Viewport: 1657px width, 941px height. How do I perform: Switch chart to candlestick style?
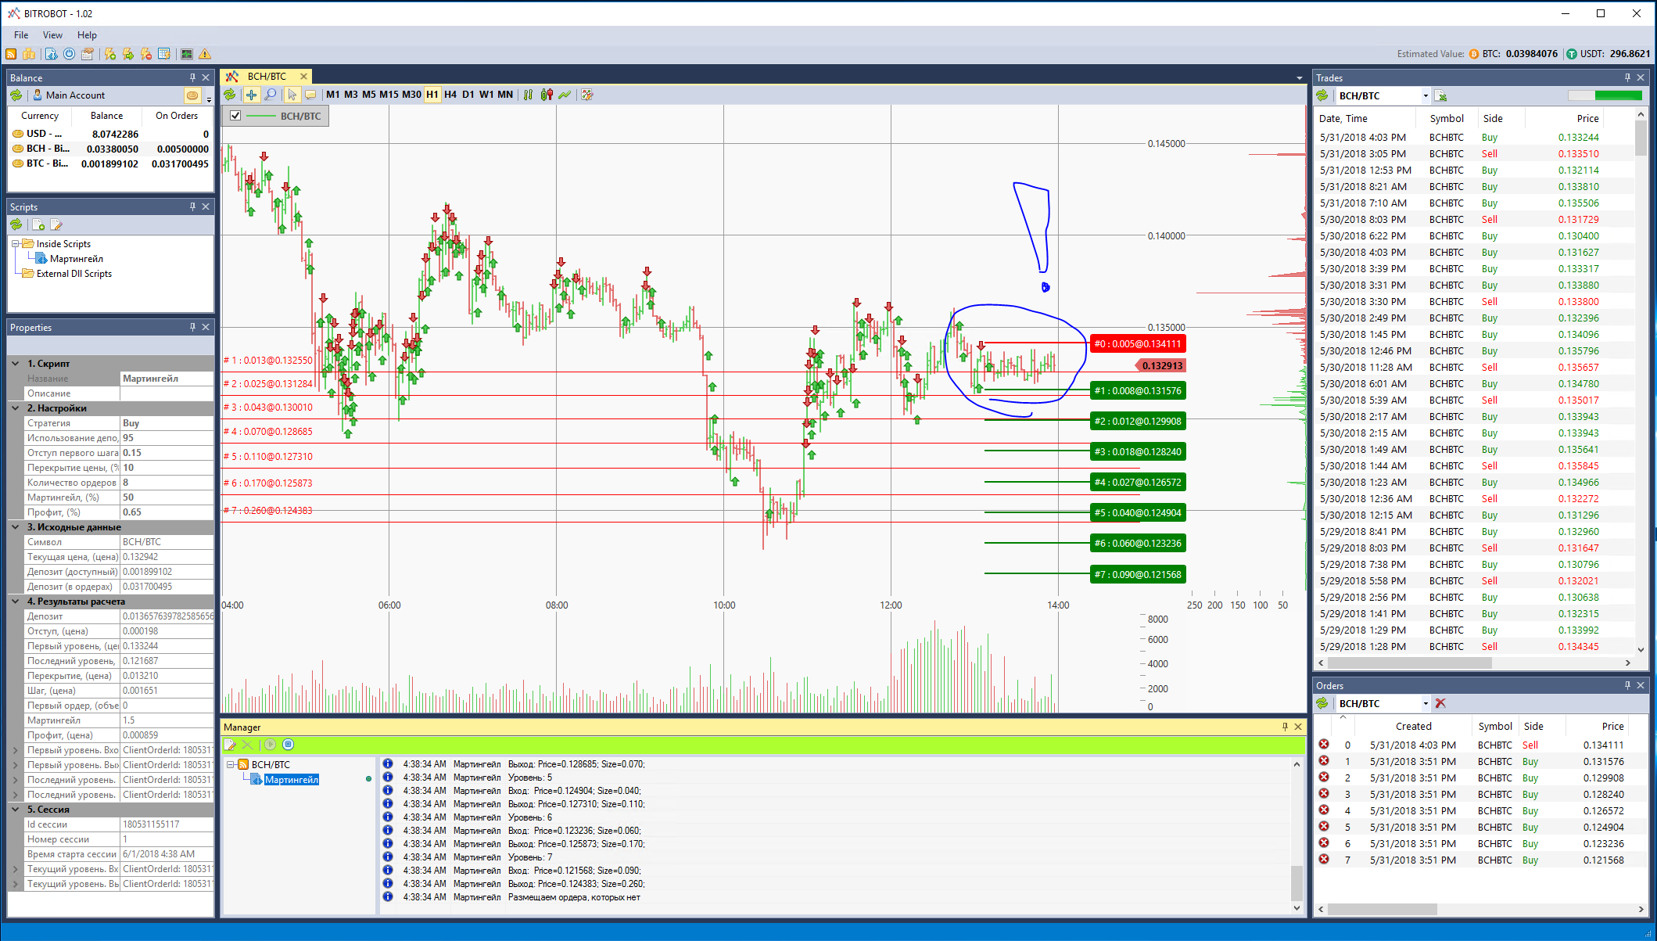[x=547, y=95]
